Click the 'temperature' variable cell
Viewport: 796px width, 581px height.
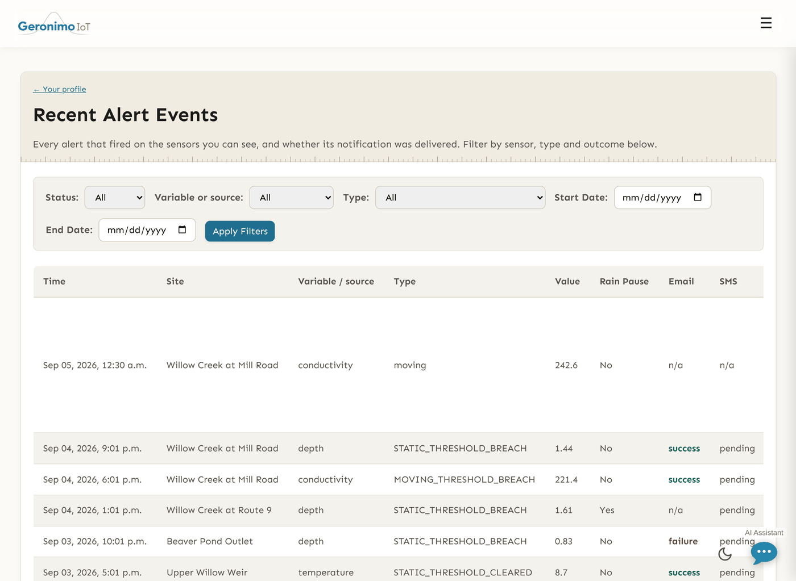[x=326, y=572]
